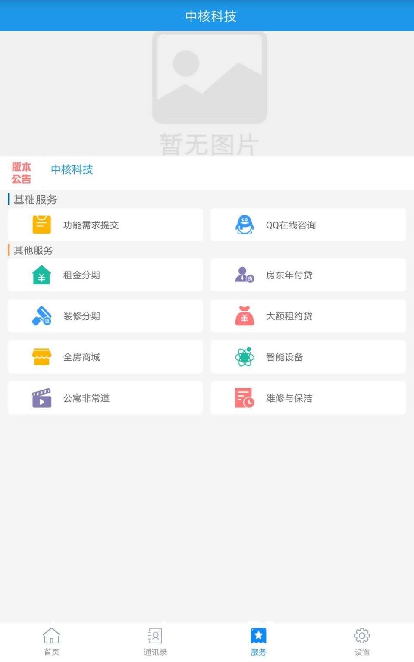This screenshot has width=414, height=662.
Task: Open the 中核科技 announcement link
Action: [72, 170]
